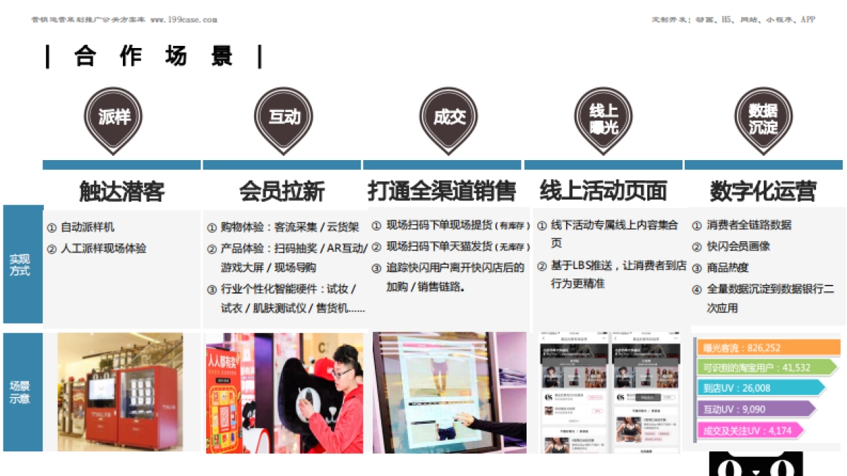Click the green 可识别的淘宝用户 bar
Screen dimensions: 847x476
pyautogui.click(x=762, y=367)
